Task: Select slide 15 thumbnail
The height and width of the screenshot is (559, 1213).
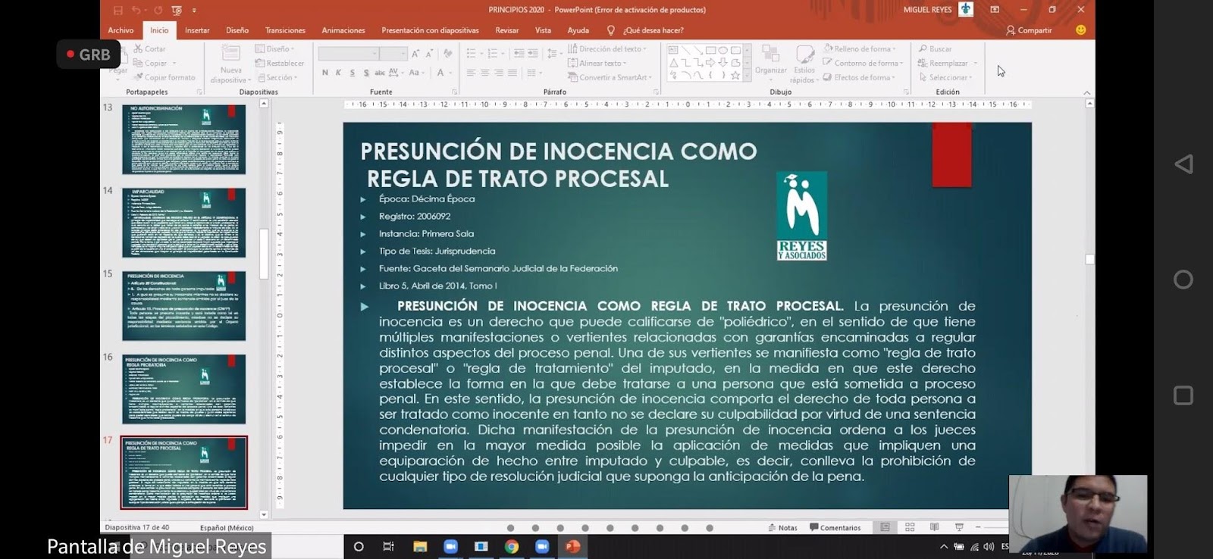Action: (184, 306)
